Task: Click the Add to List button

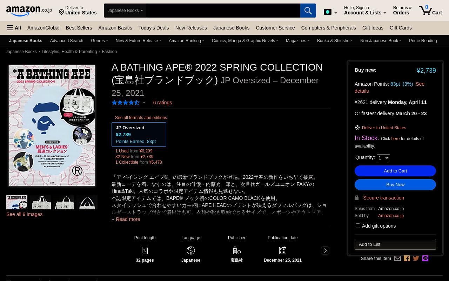Action: tap(395, 244)
